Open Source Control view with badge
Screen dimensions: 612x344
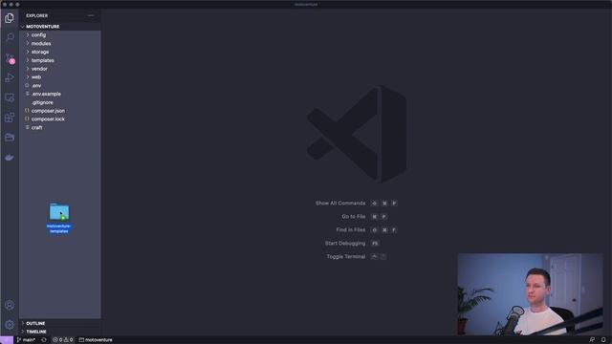pyautogui.click(x=10, y=58)
